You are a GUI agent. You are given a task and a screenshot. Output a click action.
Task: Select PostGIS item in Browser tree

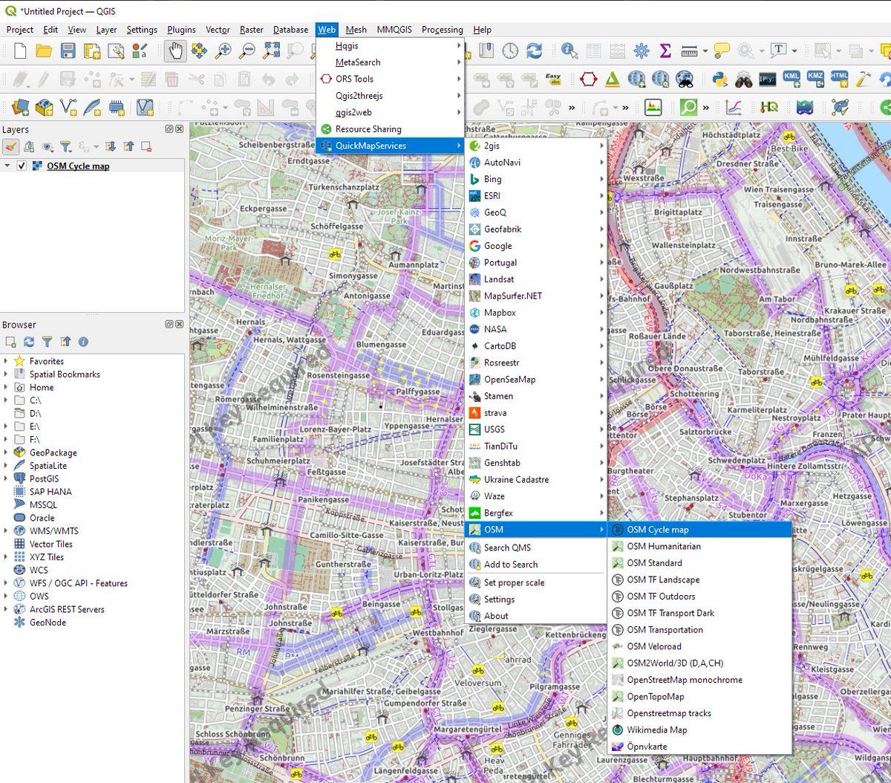click(x=44, y=479)
